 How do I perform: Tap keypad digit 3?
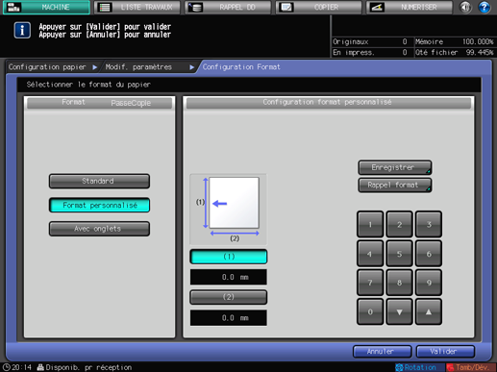(x=429, y=225)
